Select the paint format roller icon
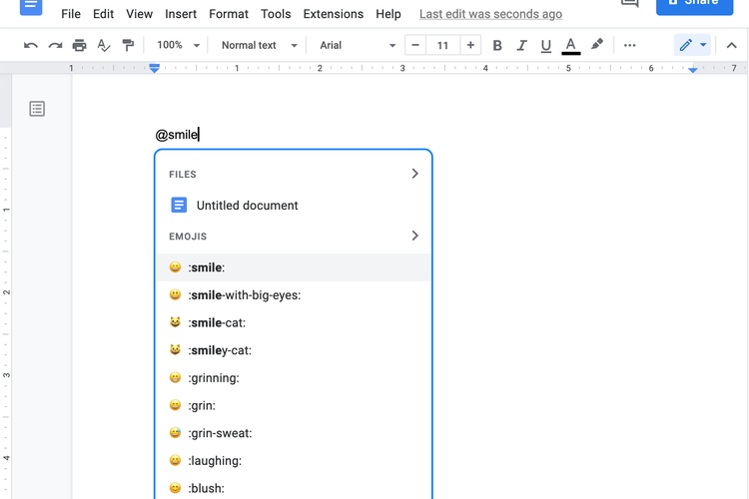The width and height of the screenshot is (749, 499). (x=128, y=45)
